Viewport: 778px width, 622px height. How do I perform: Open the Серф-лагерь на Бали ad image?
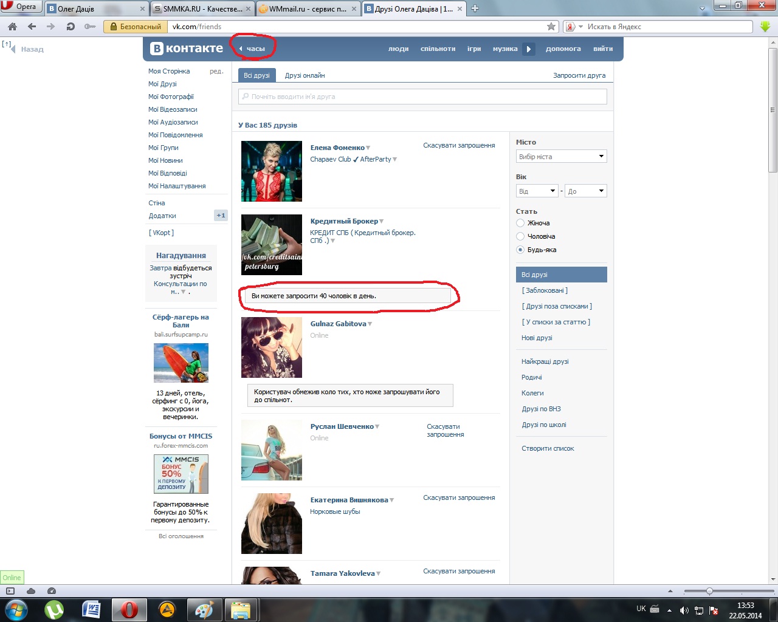[x=181, y=363]
